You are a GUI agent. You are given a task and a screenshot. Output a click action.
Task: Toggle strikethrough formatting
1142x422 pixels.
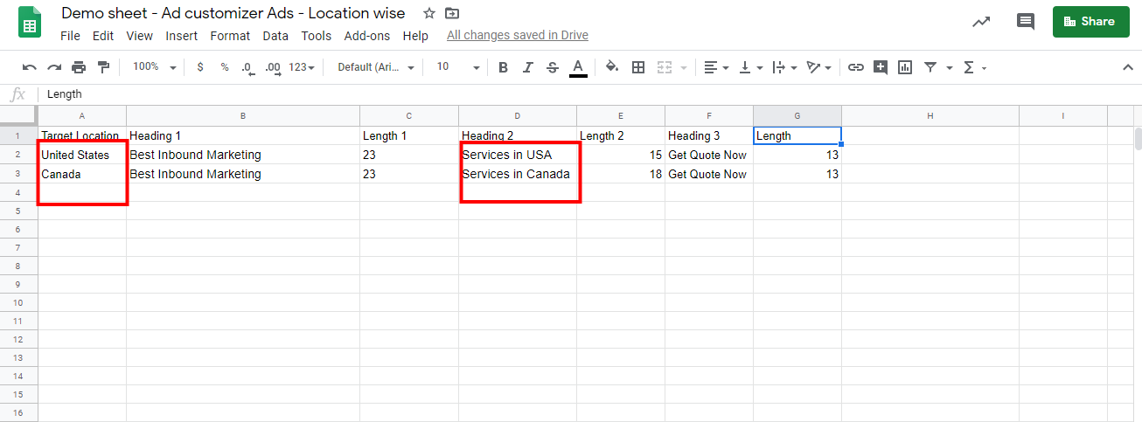click(x=552, y=67)
